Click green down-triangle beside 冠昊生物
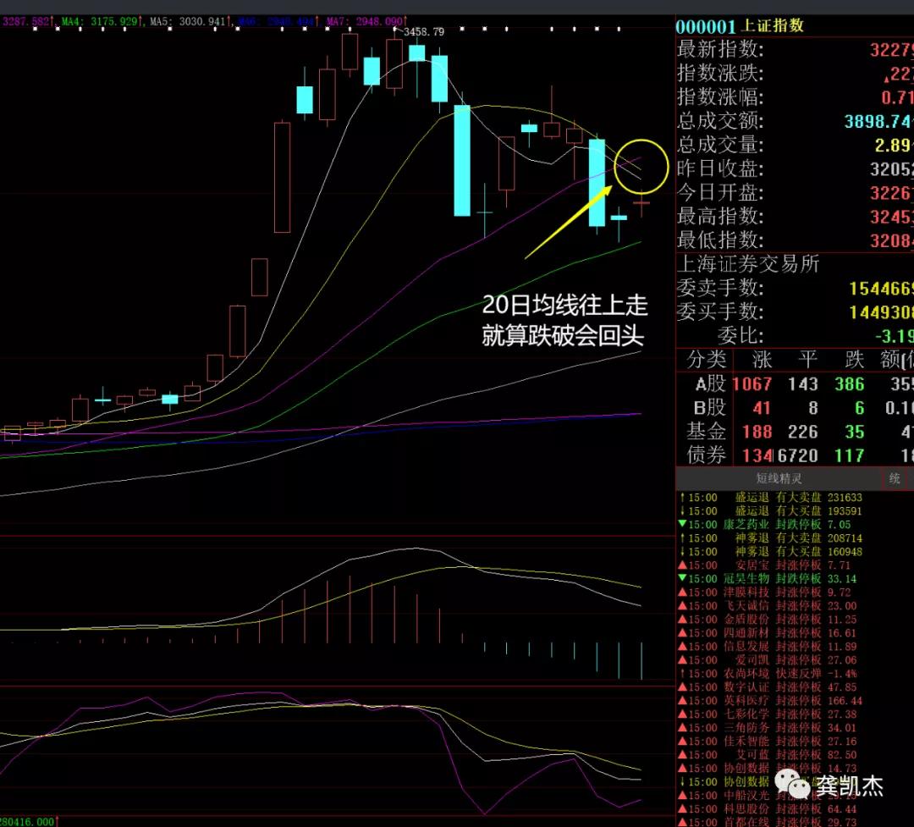 (x=681, y=579)
